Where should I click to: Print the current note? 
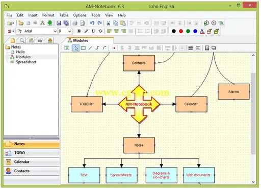75,23
